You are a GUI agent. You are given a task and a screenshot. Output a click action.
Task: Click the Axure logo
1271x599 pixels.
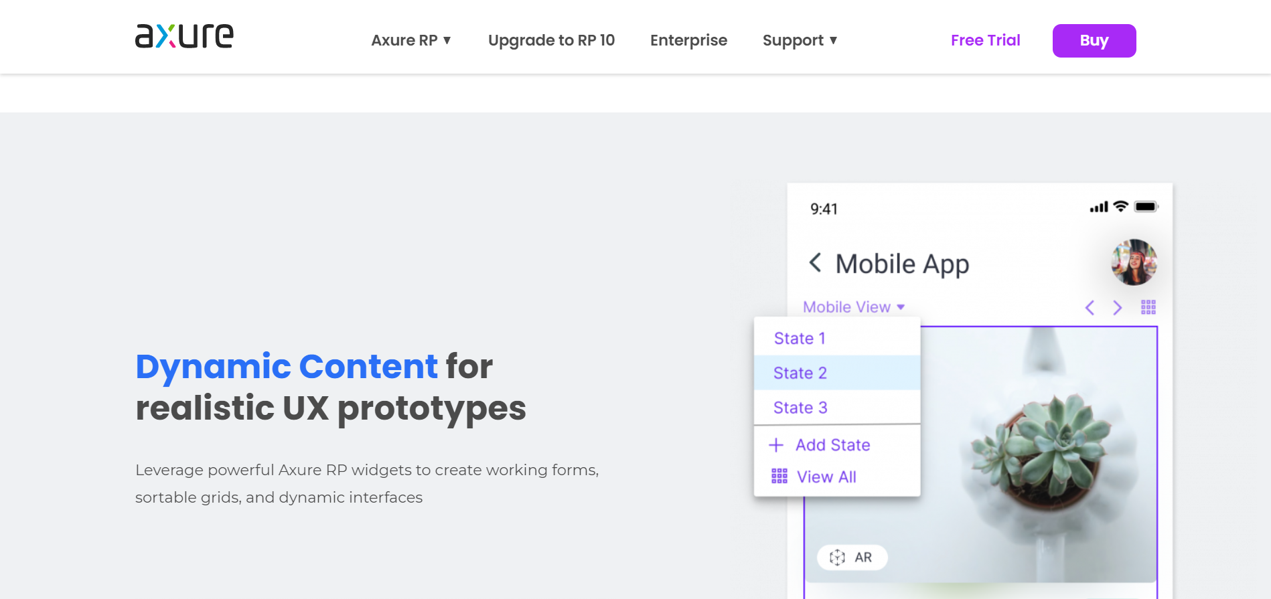tap(184, 36)
